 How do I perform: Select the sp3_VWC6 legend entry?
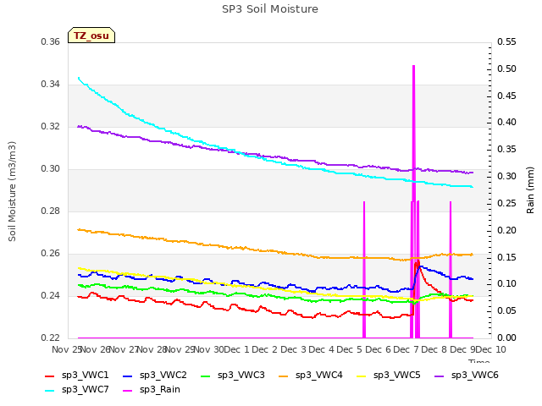pos(467,376)
